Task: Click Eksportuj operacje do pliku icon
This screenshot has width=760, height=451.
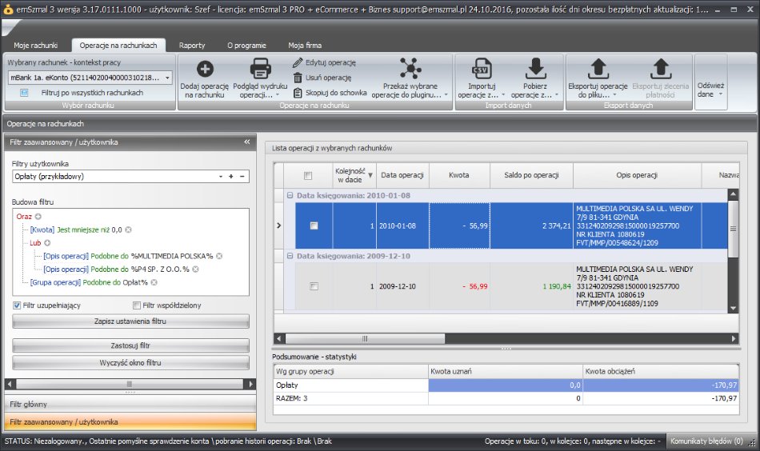Action: tap(597, 69)
